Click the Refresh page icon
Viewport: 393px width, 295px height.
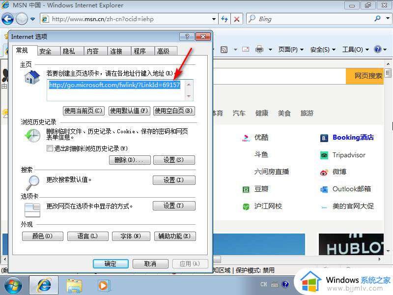225,19
